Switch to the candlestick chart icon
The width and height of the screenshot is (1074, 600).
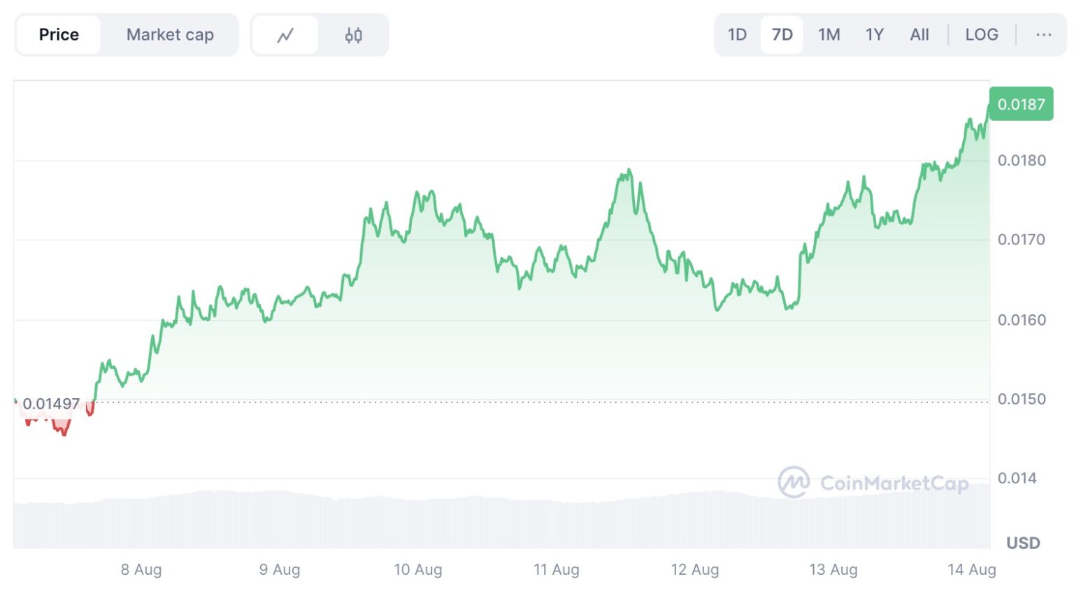353,34
